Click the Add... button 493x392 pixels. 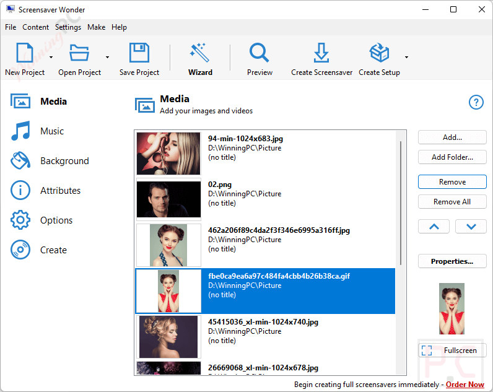452,137
